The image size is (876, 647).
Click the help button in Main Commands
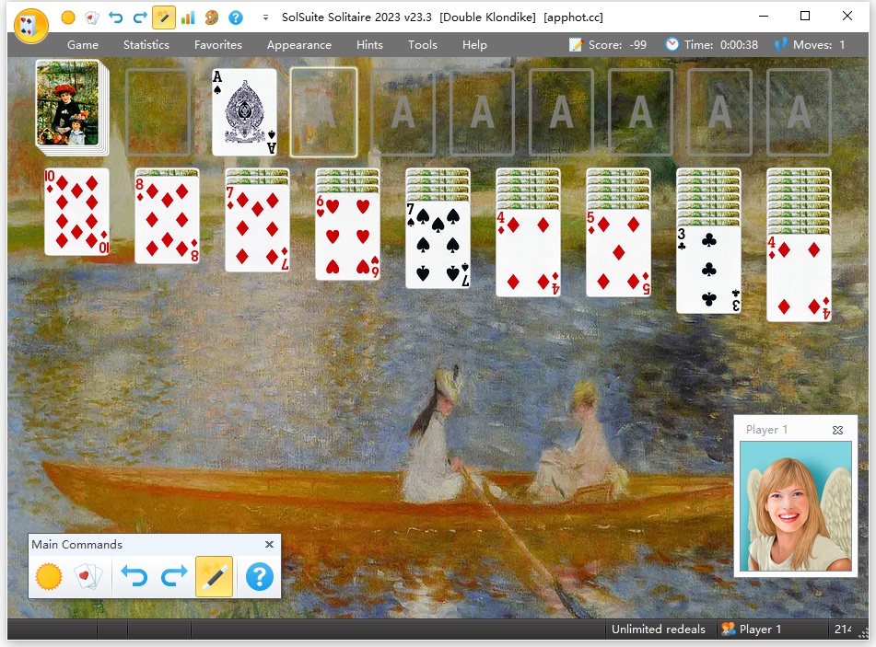point(260,577)
